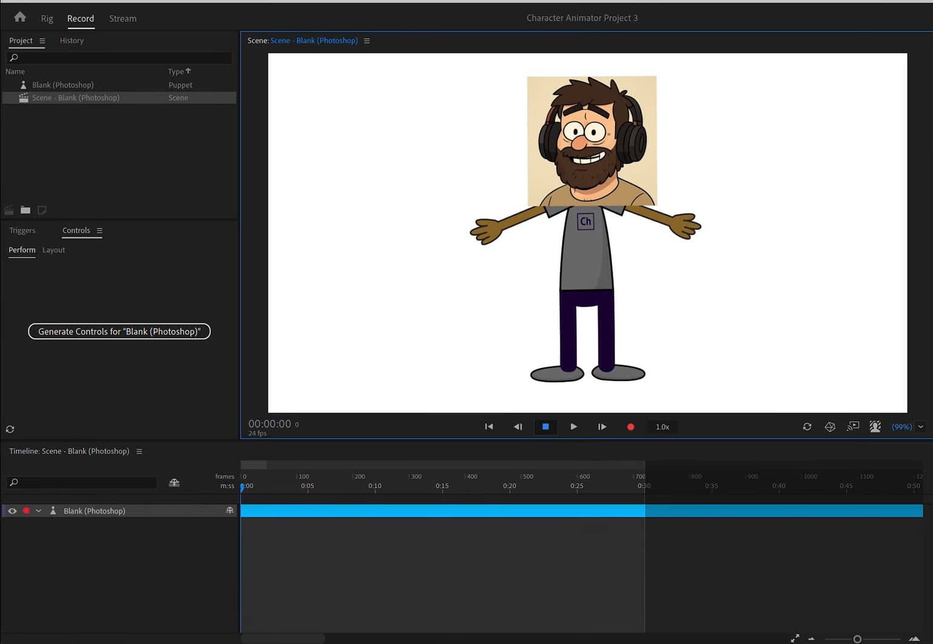Step forward one frame
This screenshot has height=644, width=933.
602,427
